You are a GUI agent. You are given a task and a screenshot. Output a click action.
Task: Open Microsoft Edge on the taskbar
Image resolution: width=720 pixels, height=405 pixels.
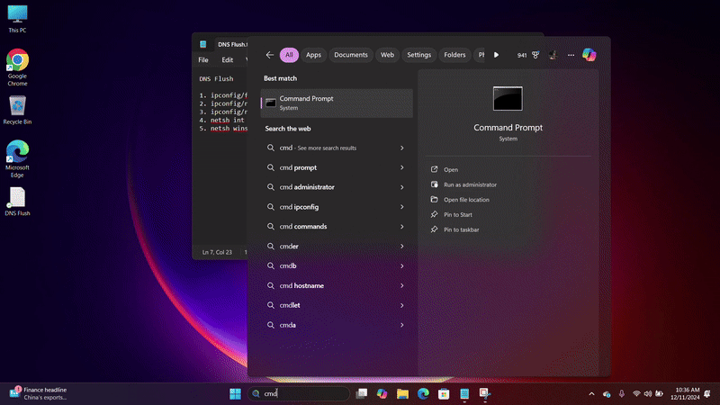tap(423, 393)
